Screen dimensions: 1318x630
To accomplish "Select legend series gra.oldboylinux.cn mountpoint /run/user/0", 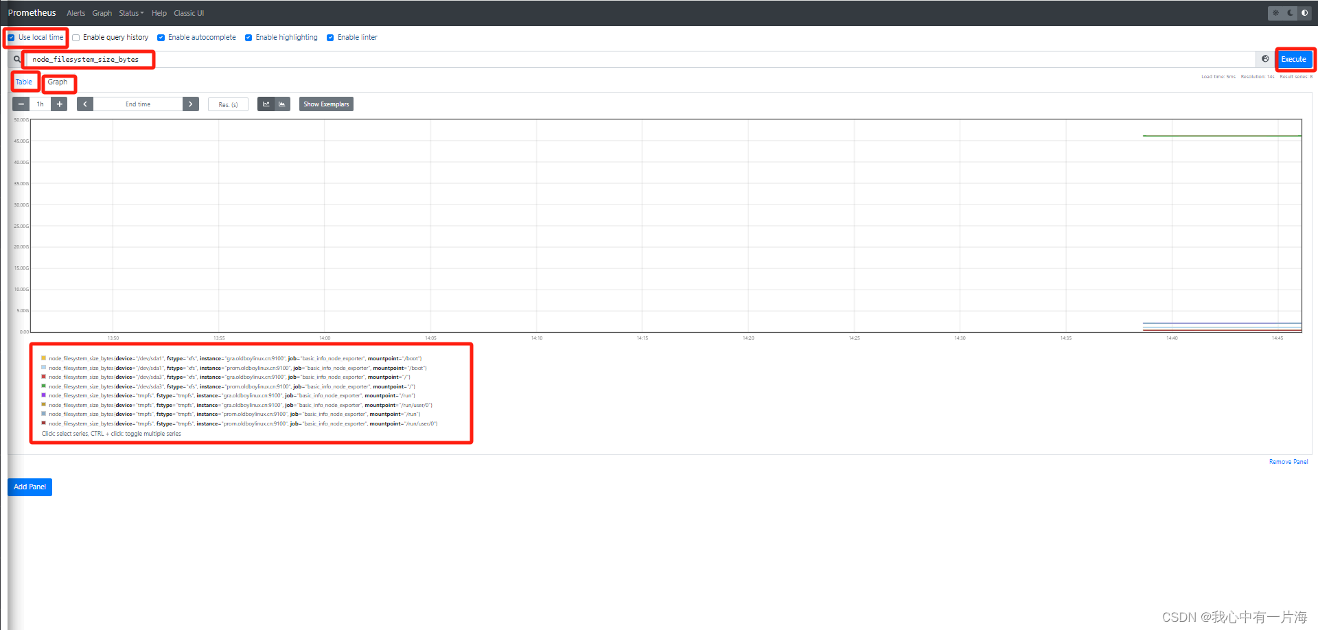I will click(x=241, y=405).
